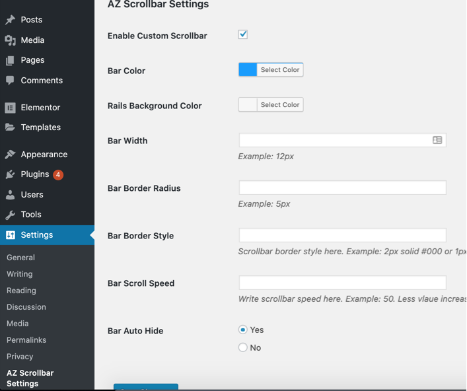Click the Users person icon
The width and height of the screenshot is (467, 391).
point(10,195)
